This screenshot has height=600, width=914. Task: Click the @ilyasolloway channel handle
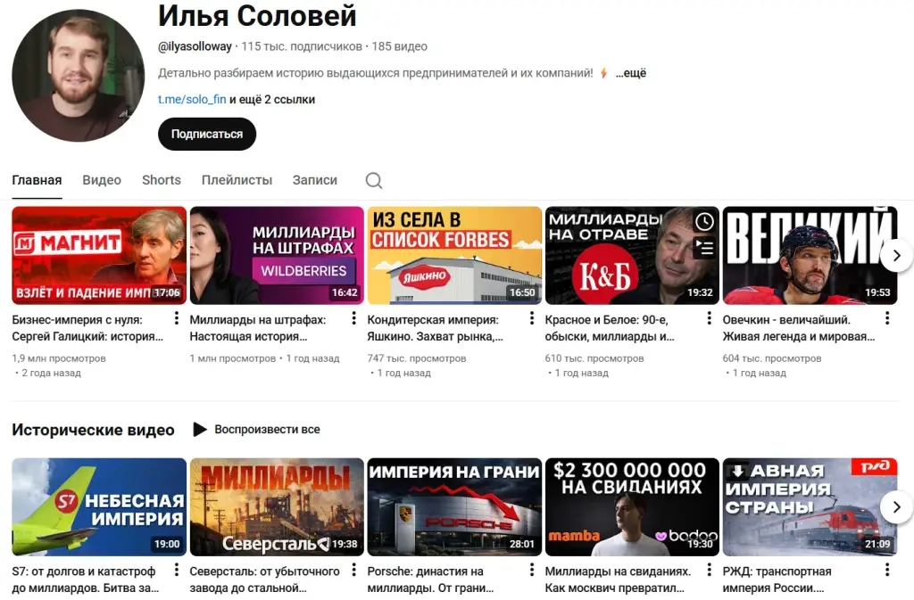pos(195,46)
